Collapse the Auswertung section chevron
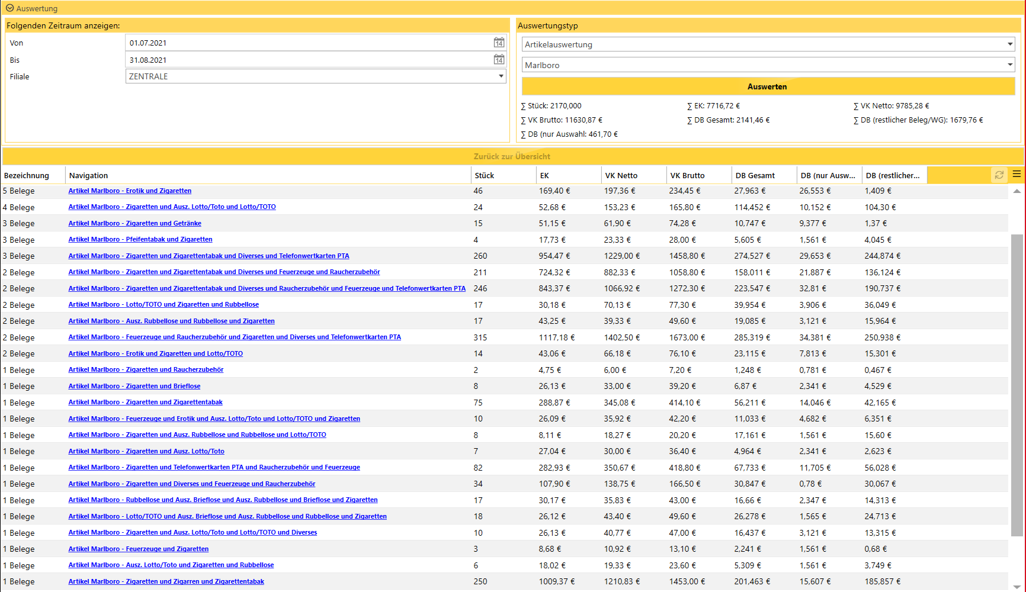Image resolution: width=1026 pixels, height=592 pixels. pyautogui.click(x=9, y=8)
